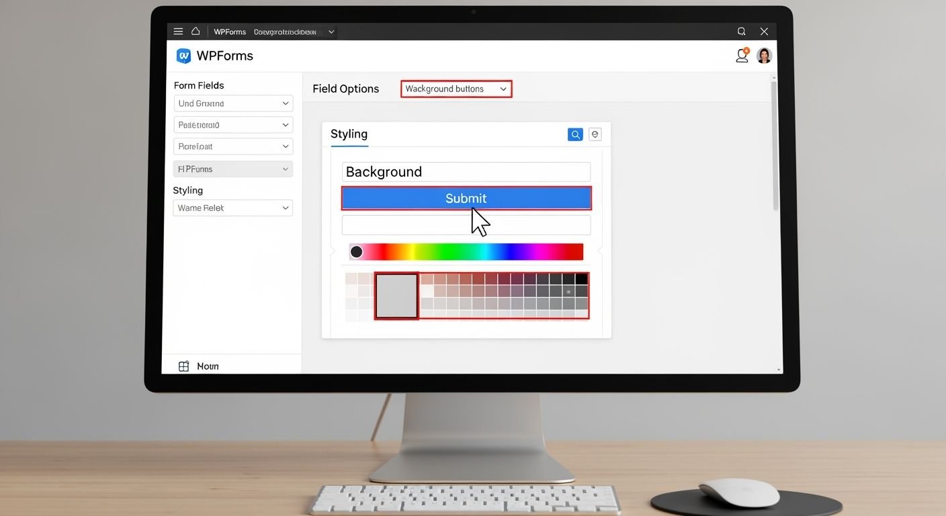The image size is (946, 516).
Task: Select the black swatch in palette corner
Action: click(582, 279)
